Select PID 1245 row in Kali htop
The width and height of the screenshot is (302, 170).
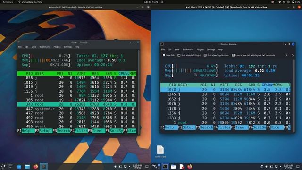click(x=226, y=94)
